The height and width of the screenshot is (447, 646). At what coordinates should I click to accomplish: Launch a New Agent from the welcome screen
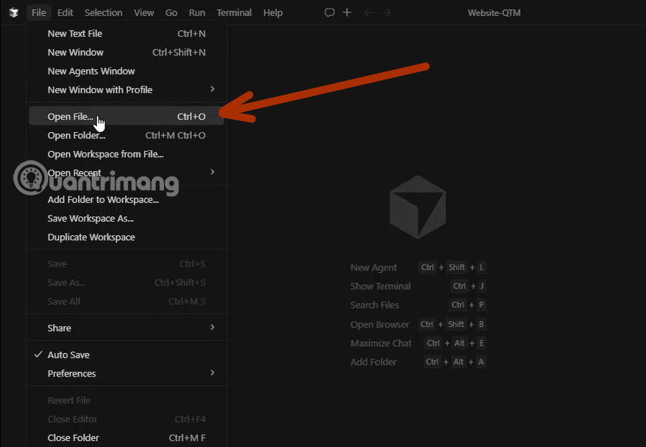(x=374, y=267)
